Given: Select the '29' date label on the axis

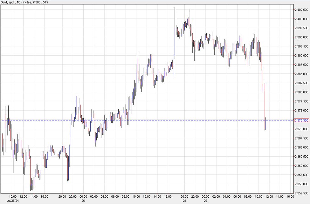Looking at the screenshot, I should (x=205, y=201).
